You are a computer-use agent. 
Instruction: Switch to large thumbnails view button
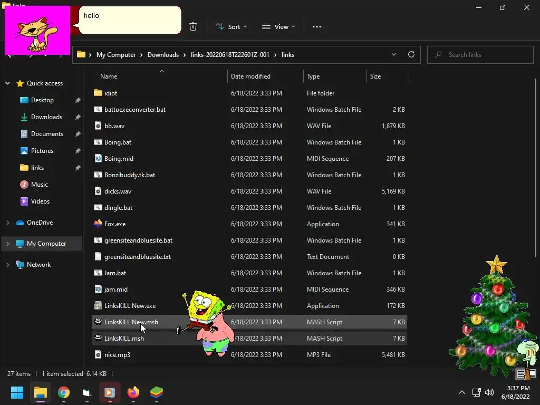(532, 373)
